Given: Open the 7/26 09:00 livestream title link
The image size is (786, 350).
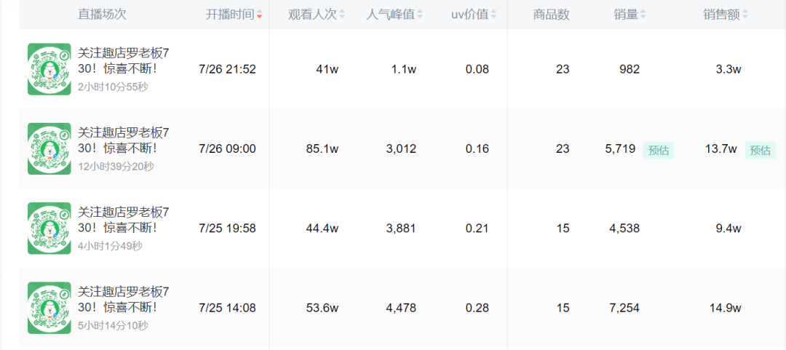Looking at the screenshot, I should click(x=123, y=140).
